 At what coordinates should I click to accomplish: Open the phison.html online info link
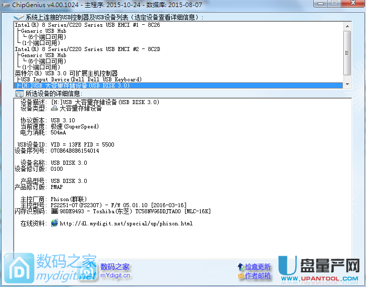pyautogui.click(x=126, y=224)
